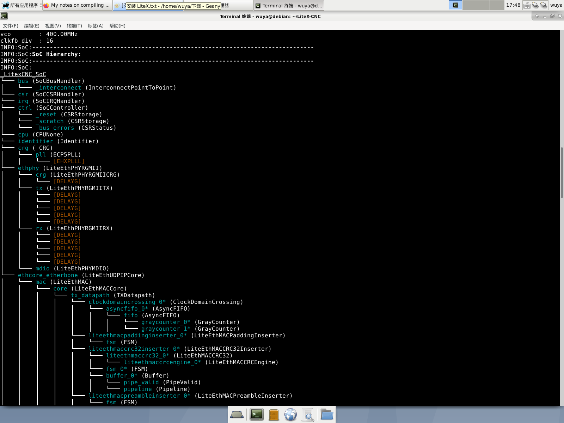564x423 pixels.
Task: Click 'ethcore_etherbone (LiteEthUDPIPCore)' line
Action: (81, 275)
